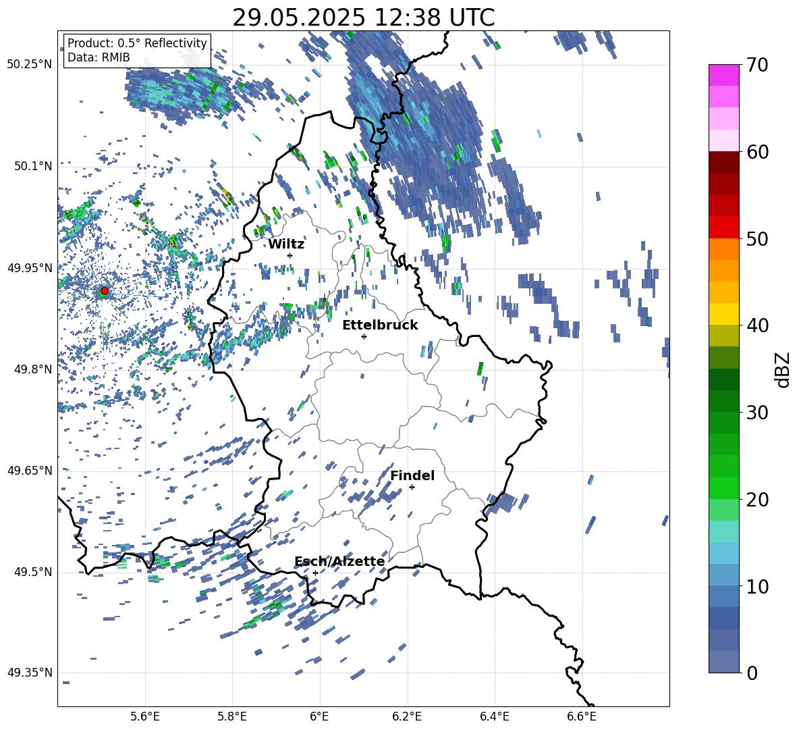
Task: Click the 6°E longitude label
Action: click(x=319, y=716)
